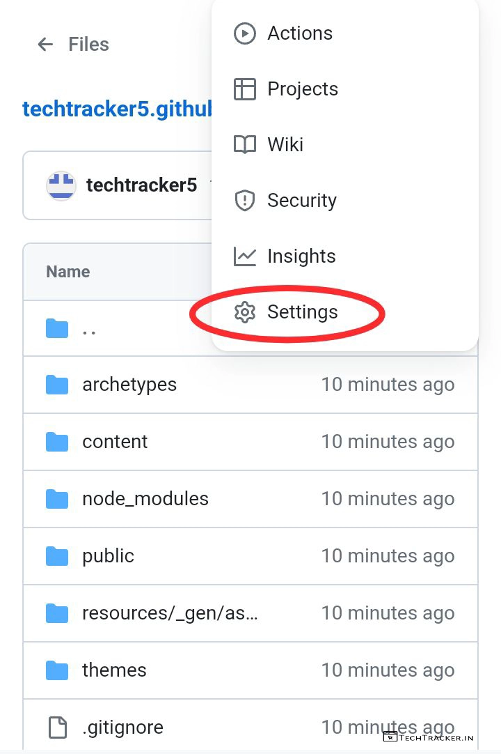Go up to the parent directory
Image resolution: width=501 pixels, height=754 pixels.
89,329
